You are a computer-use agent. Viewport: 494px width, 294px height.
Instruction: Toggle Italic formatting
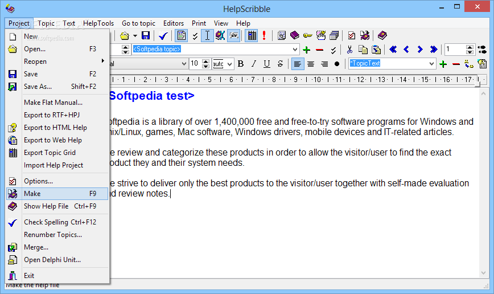254,64
